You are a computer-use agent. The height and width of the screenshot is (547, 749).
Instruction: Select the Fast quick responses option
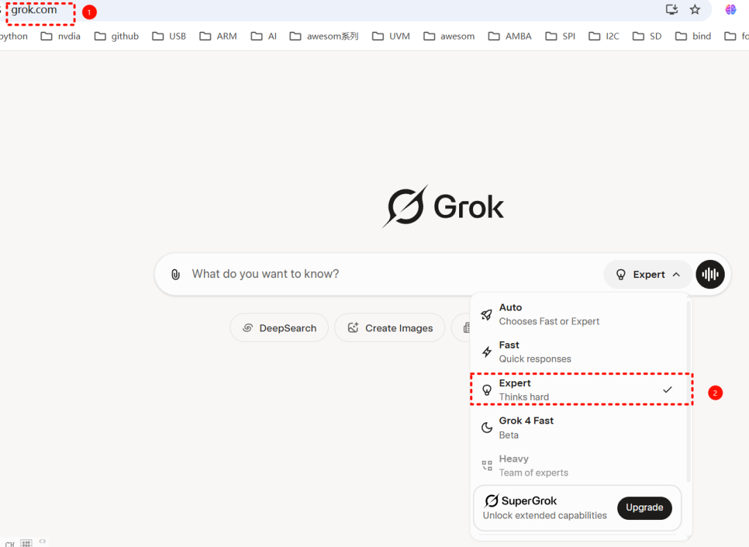click(578, 351)
